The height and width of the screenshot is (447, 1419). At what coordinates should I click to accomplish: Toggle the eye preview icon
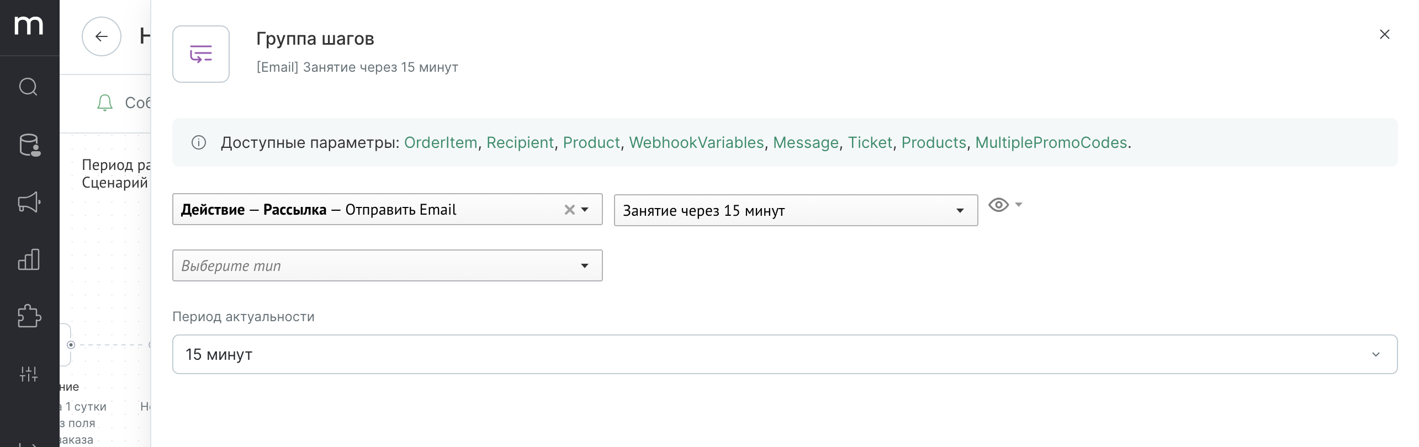point(998,205)
